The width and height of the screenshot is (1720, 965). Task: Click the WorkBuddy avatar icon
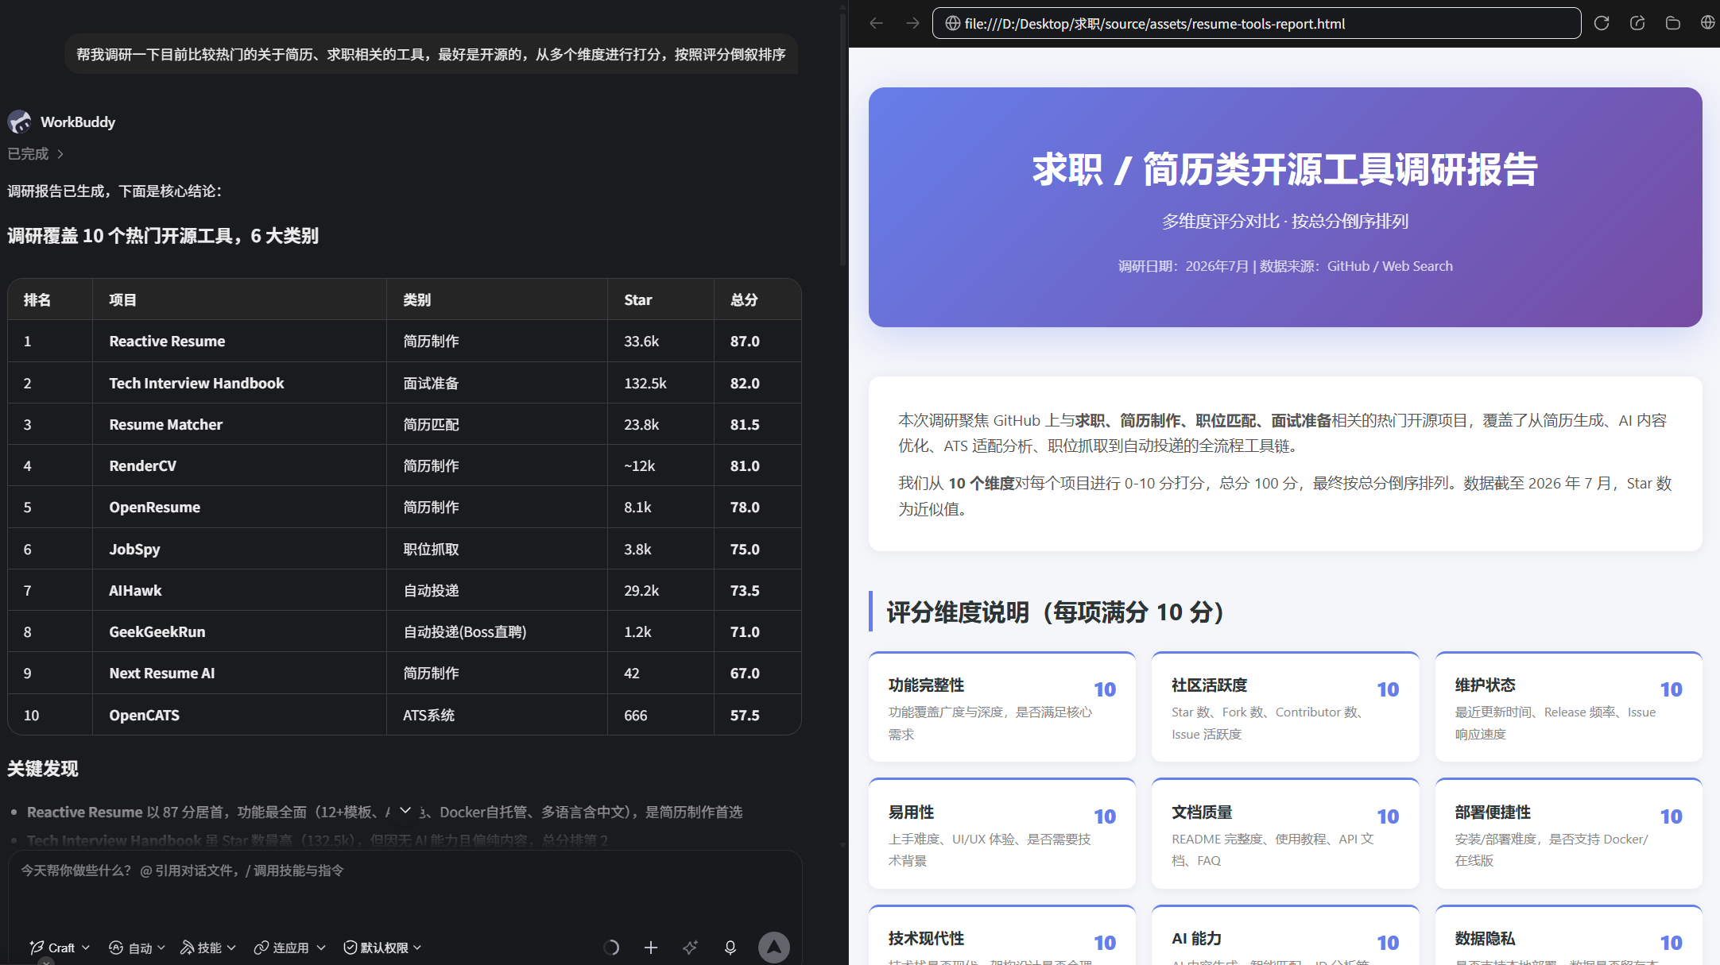tap(20, 122)
